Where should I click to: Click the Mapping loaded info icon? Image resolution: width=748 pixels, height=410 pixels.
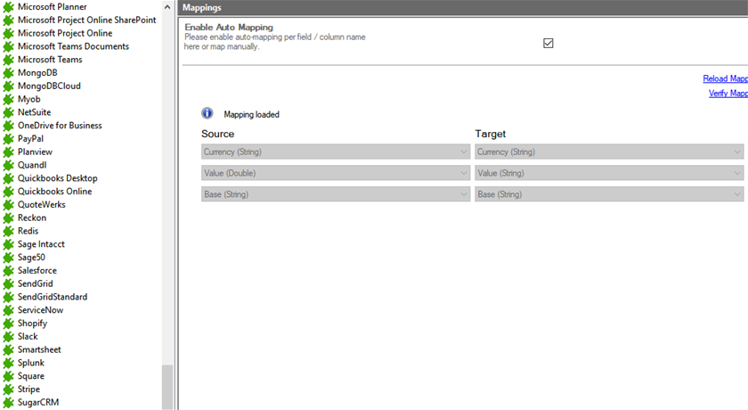tap(207, 114)
